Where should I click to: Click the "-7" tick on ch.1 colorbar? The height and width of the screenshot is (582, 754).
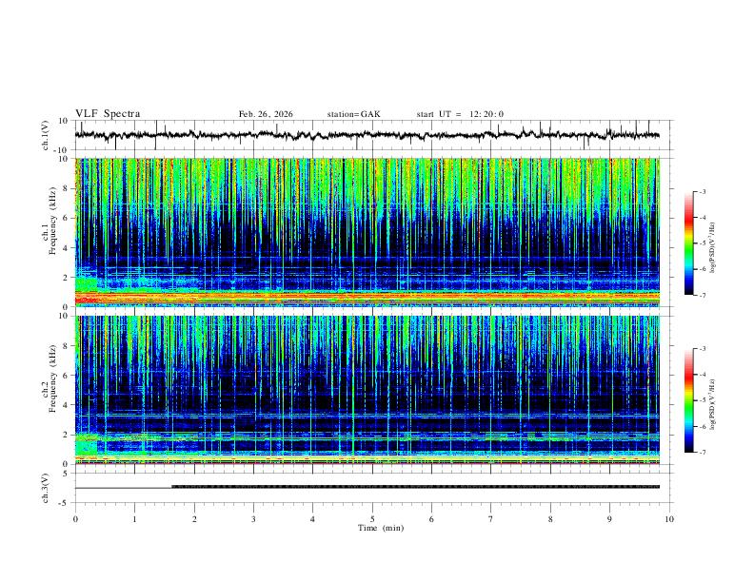pos(702,295)
